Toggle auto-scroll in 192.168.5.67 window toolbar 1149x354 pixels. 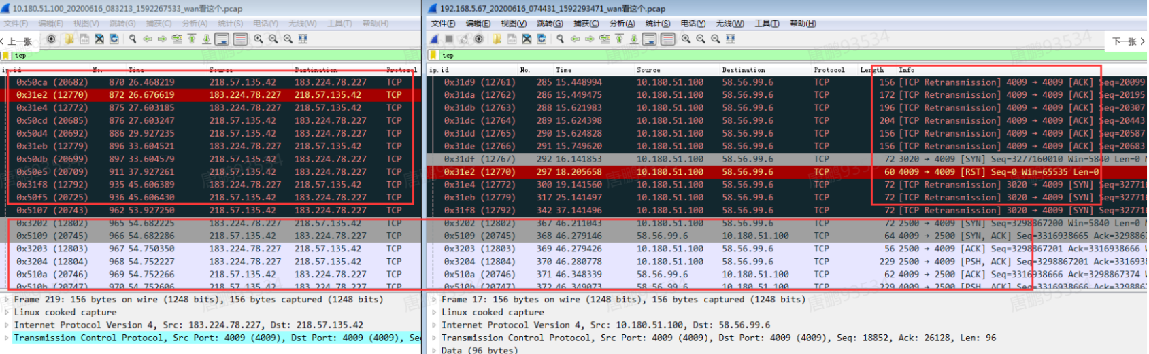click(x=650, y=39)
